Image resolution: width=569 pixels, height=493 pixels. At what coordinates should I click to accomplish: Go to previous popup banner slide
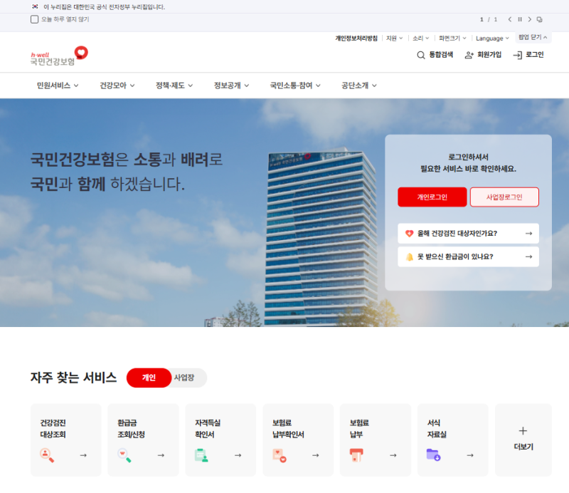pyautogui.click(x=509, y=19)
